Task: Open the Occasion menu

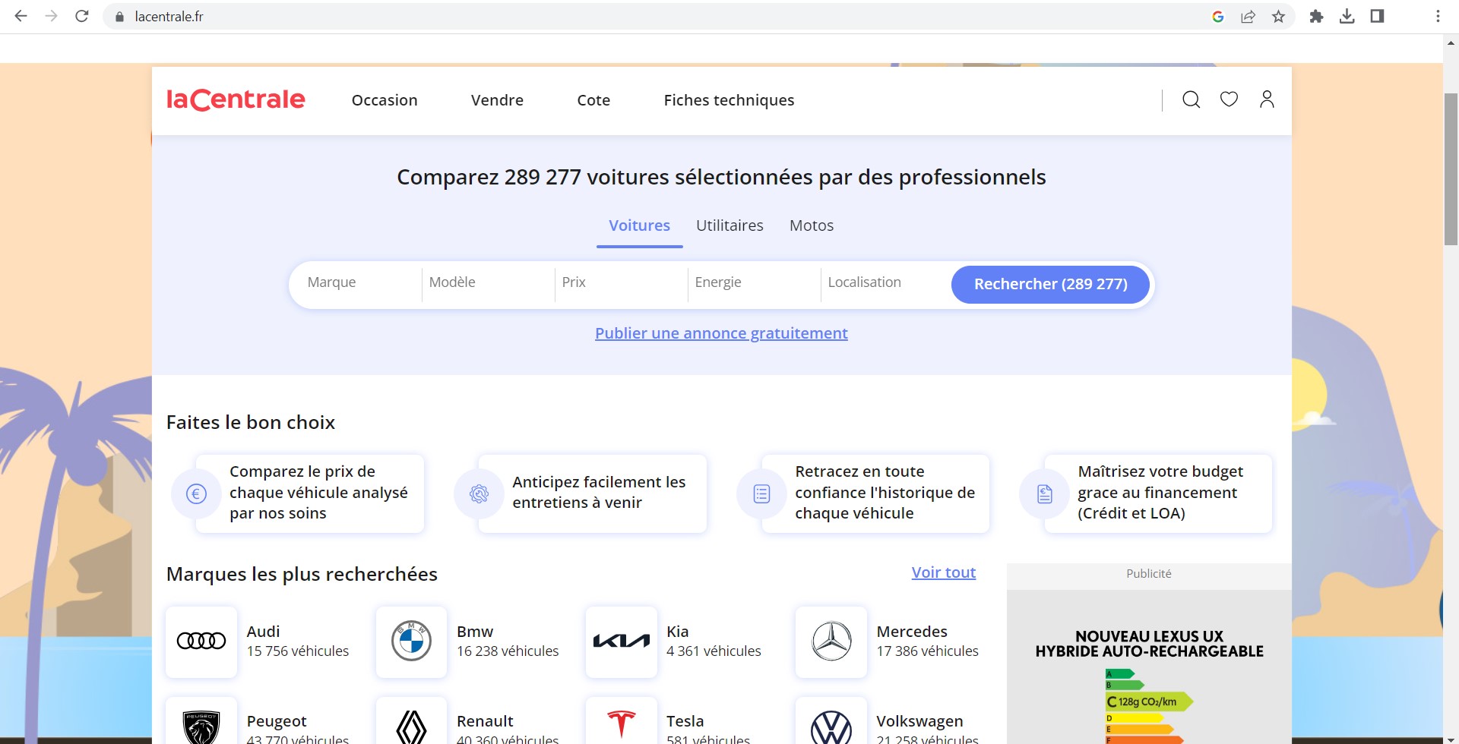Action: 385,100
